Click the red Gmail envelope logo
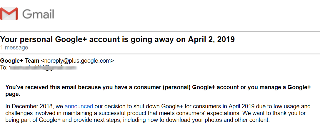 tap(9, 14)
